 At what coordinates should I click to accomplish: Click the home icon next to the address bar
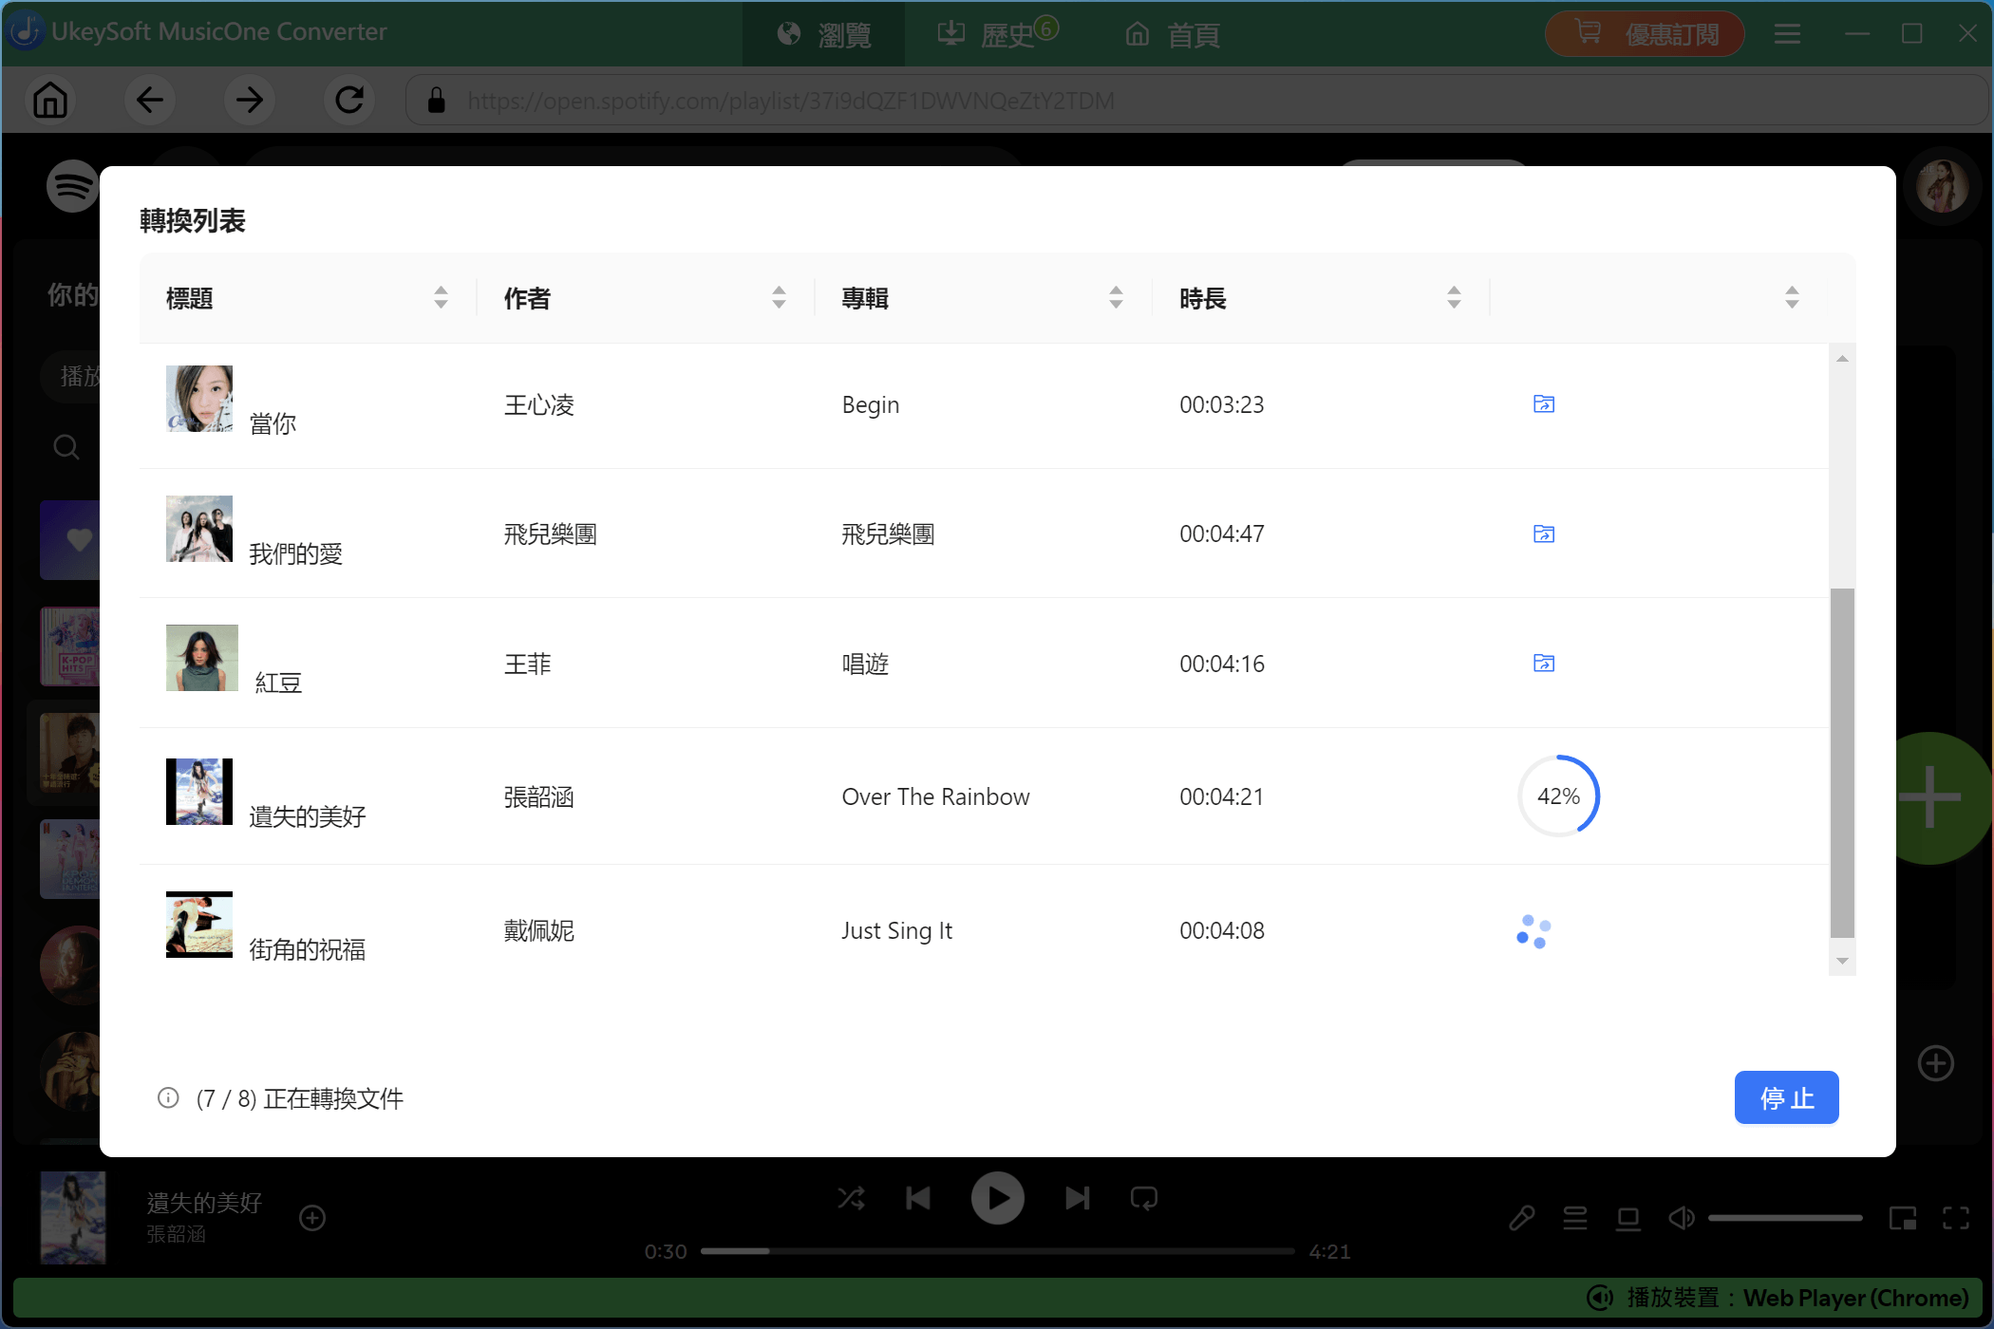pos(50,100)
